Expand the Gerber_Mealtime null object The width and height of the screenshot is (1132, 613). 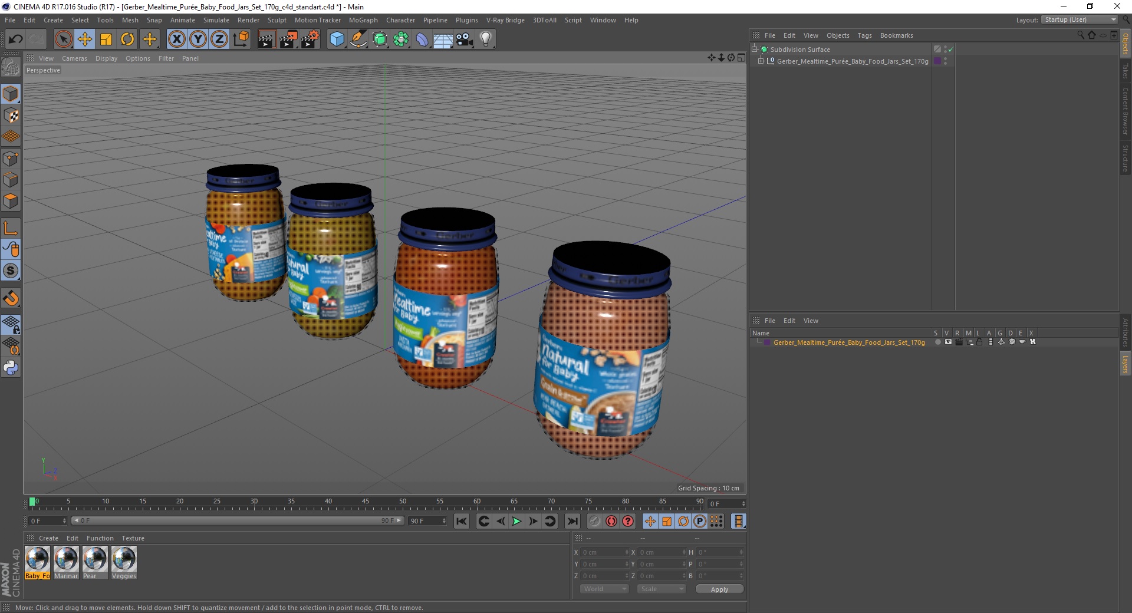761,61
